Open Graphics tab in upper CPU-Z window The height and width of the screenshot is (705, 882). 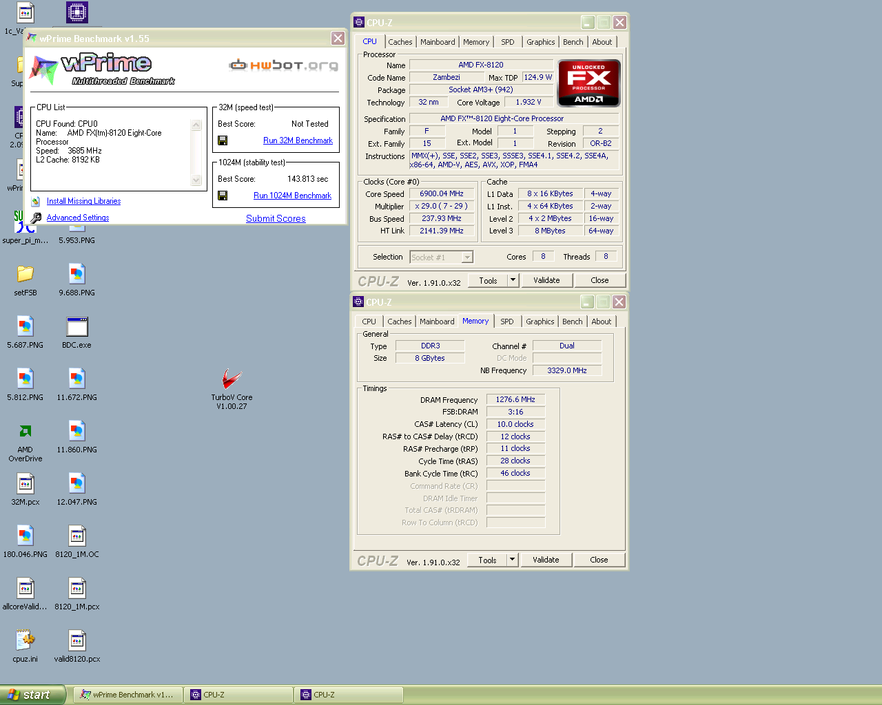click(541, 42)
